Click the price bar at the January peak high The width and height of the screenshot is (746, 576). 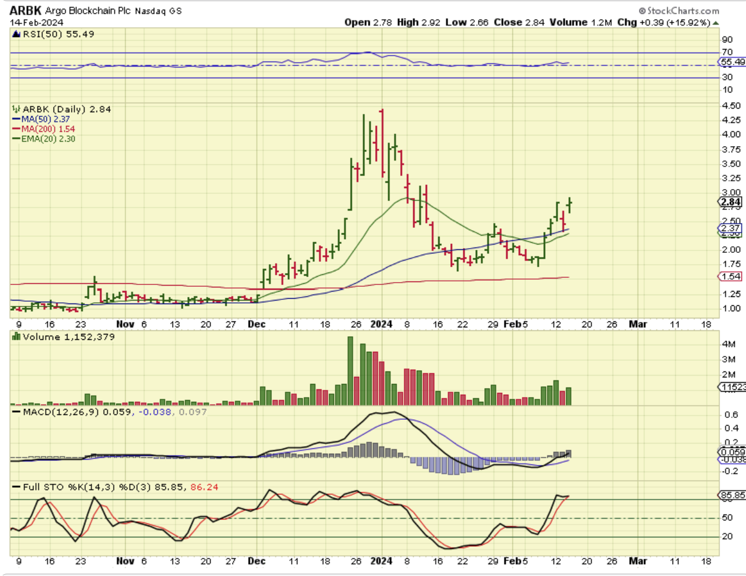pos(382,142)
